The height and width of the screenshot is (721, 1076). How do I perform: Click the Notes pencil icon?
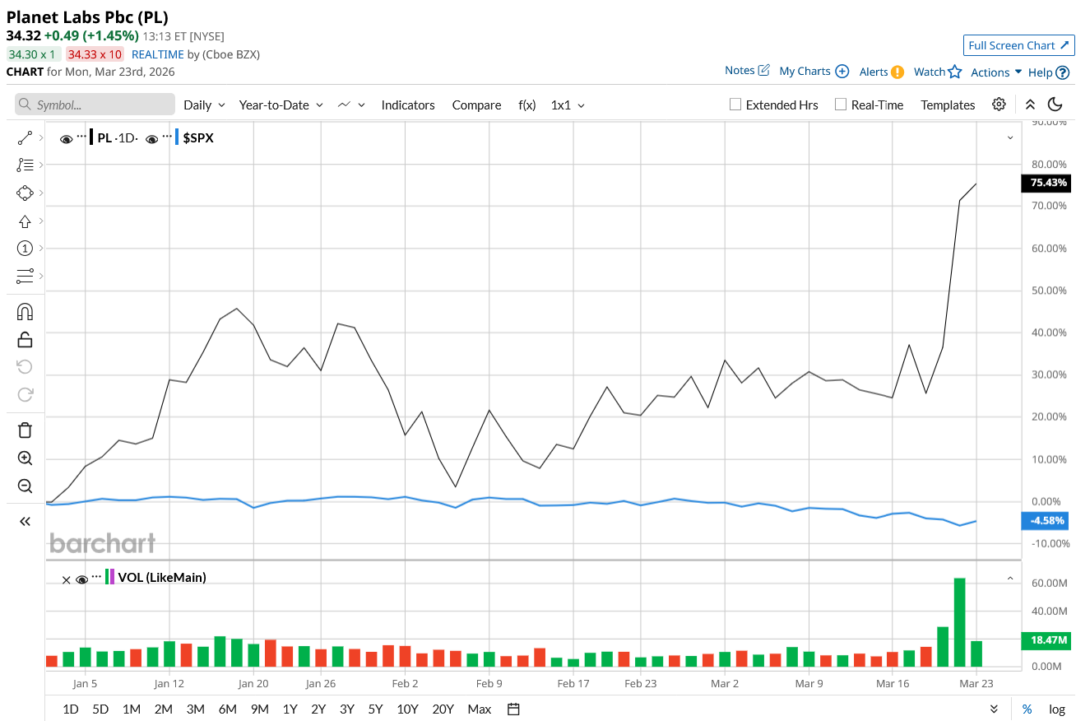tap(763, 70)
